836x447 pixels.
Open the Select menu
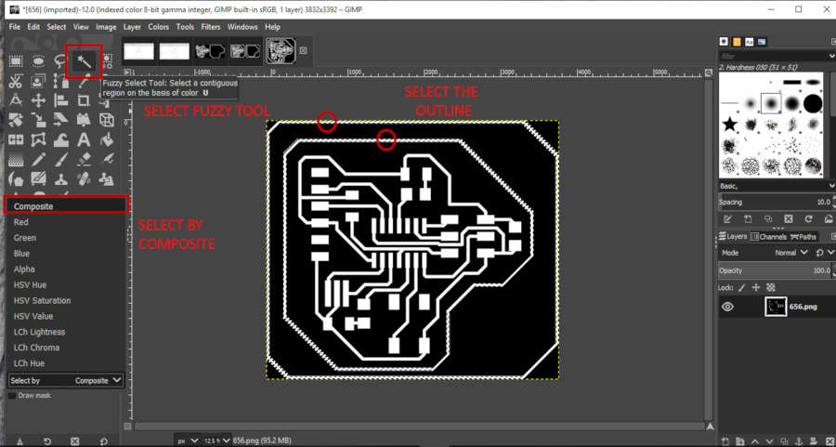pyautogui.click(x=56, y=27)
